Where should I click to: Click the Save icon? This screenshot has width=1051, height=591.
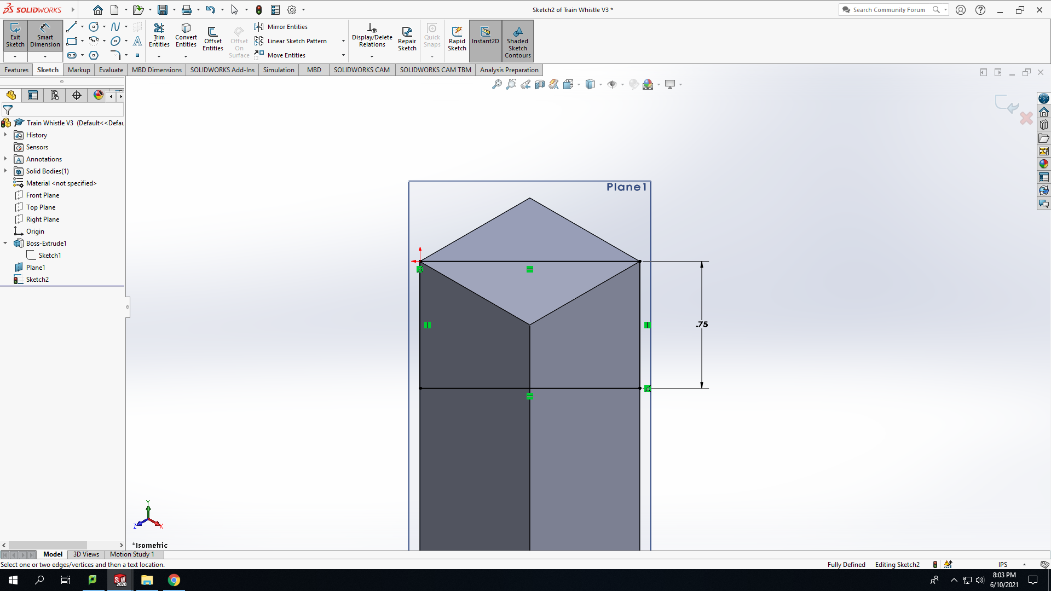pyautogui.click(x=163, y=10)
